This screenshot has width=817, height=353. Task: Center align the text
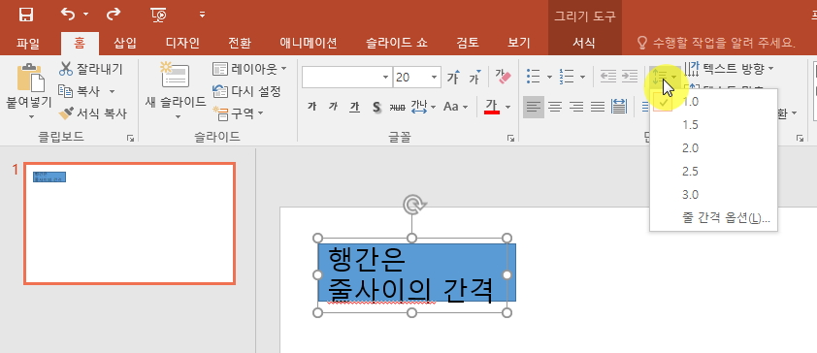pyautogui.click(x=555, y=108)
